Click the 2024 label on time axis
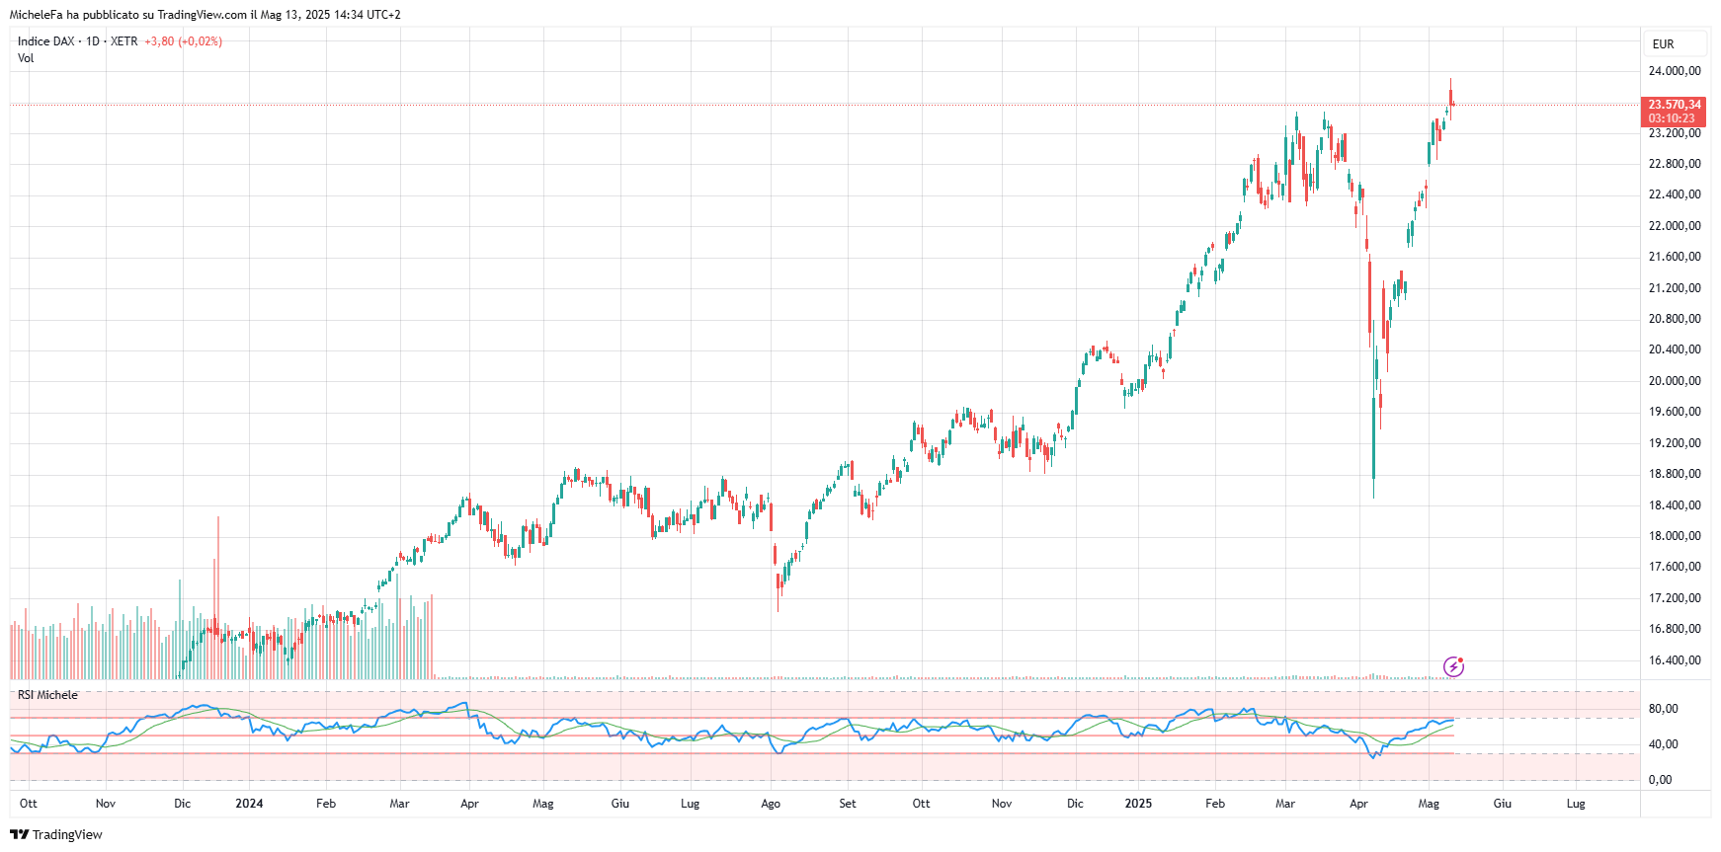 pyautogui.click(x=249, y=804)
